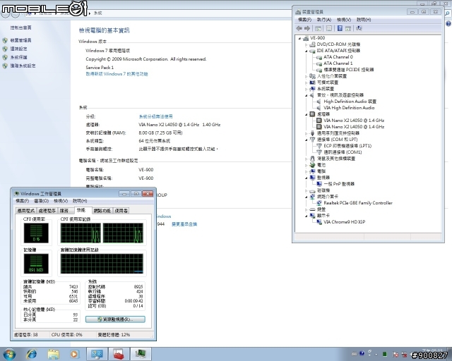This screenshot has height=361, width=452.
Task: Select communications port (COM1) device
Action: 343,152
